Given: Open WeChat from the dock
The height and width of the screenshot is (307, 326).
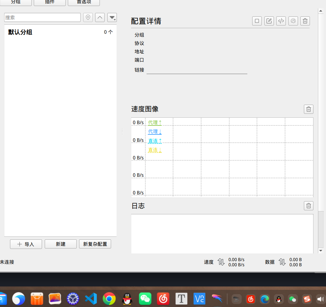Looking at the screenshot, I should click(145, 299).
